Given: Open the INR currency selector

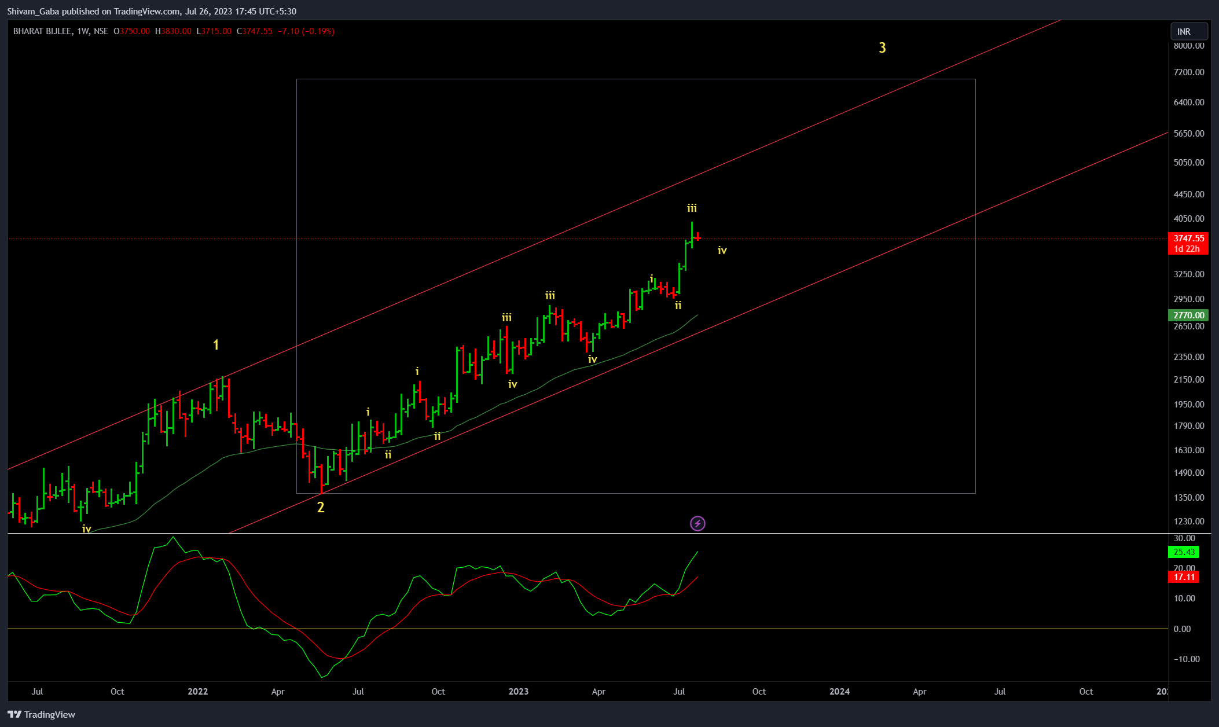Looking at the screenshot, I should point(1189,31).
